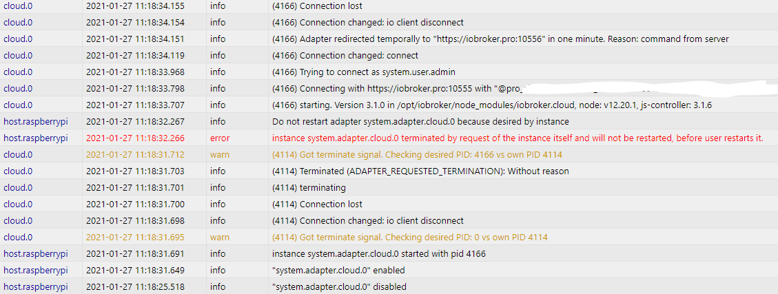Click the red error message about cloud.0 termination
778x294 pixels.
tap(518, 138)
